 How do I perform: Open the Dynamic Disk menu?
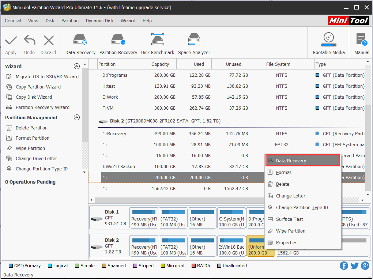click(x=100, y=21)
